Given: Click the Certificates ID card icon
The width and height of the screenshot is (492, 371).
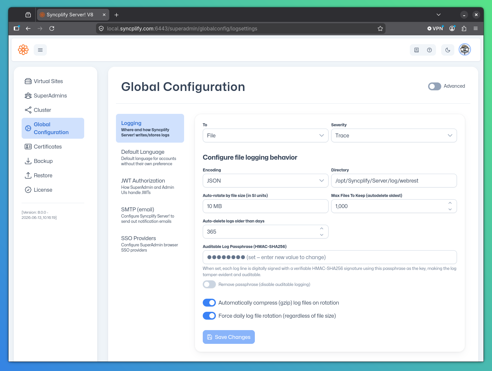Looking at the screenshot, I should click(28, 147).
